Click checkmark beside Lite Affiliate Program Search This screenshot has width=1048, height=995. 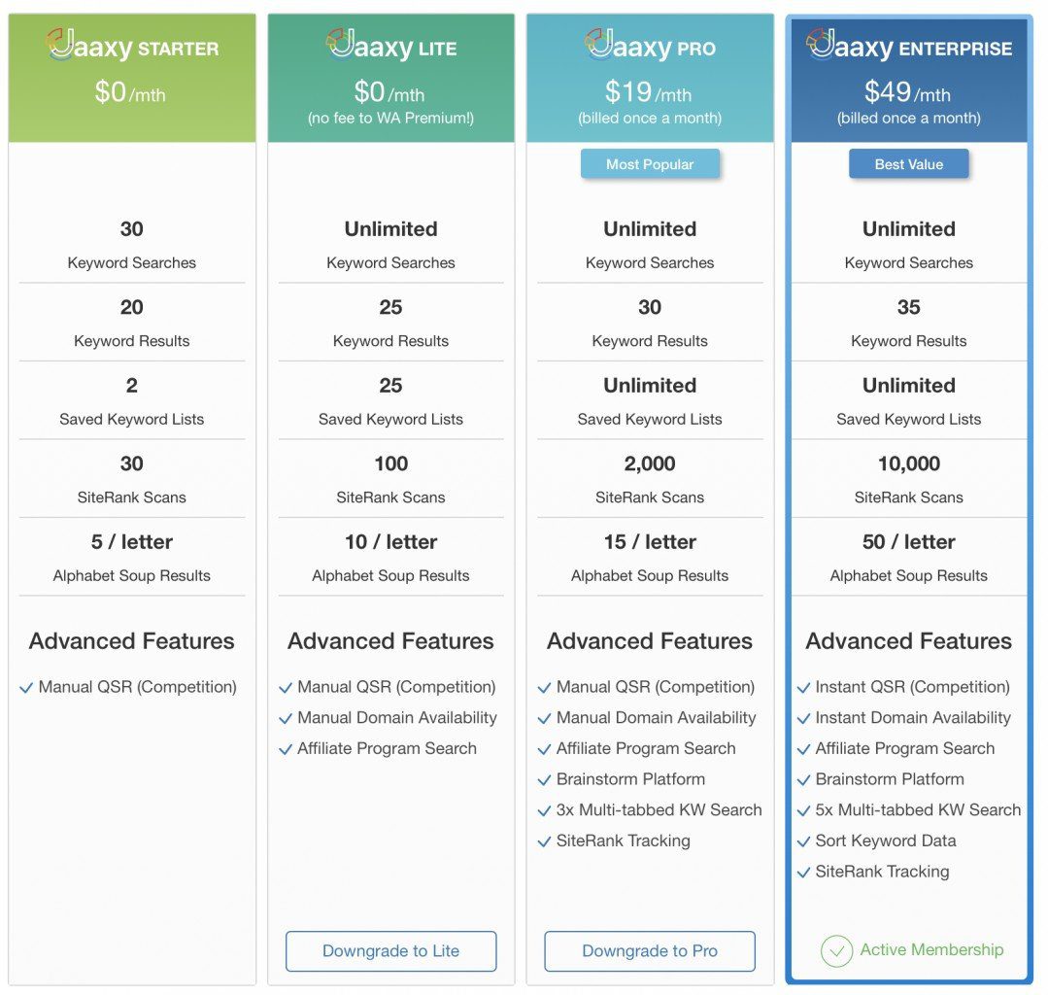point(286,749)
